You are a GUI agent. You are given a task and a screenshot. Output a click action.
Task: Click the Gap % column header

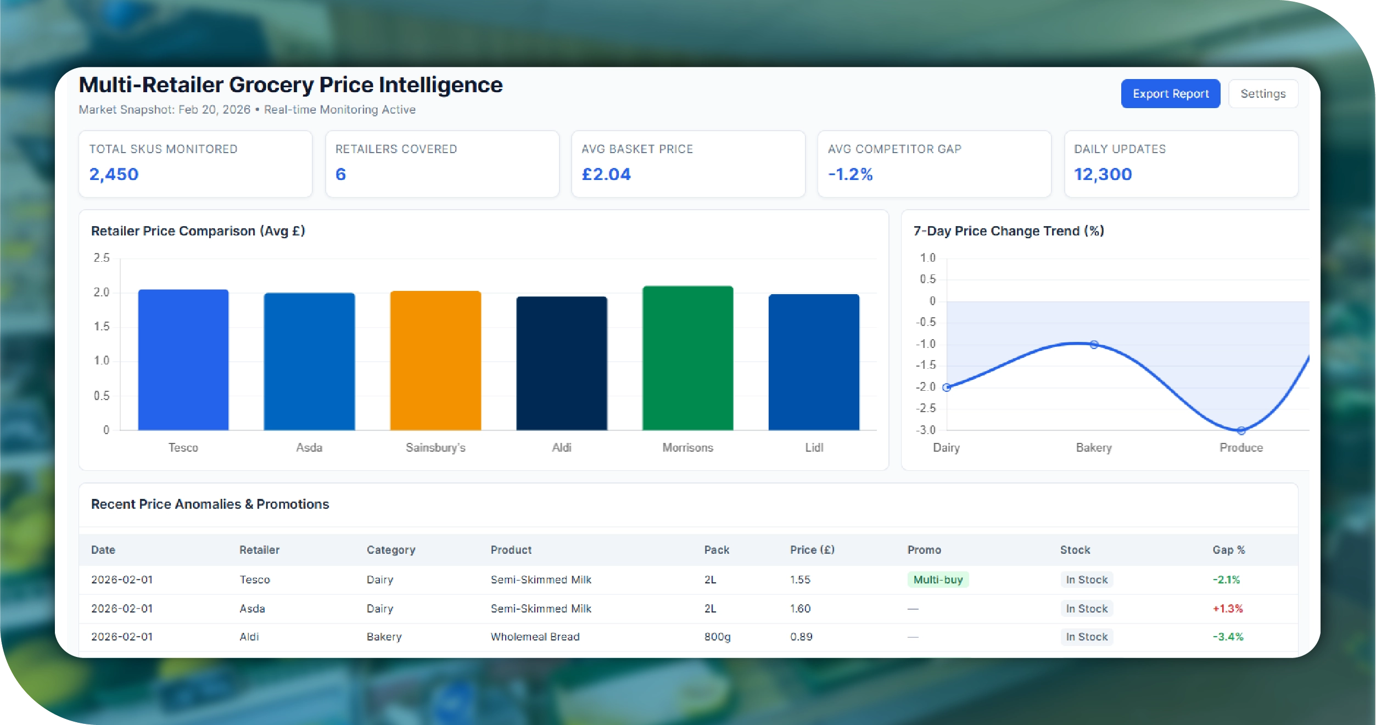point(1228,550)
